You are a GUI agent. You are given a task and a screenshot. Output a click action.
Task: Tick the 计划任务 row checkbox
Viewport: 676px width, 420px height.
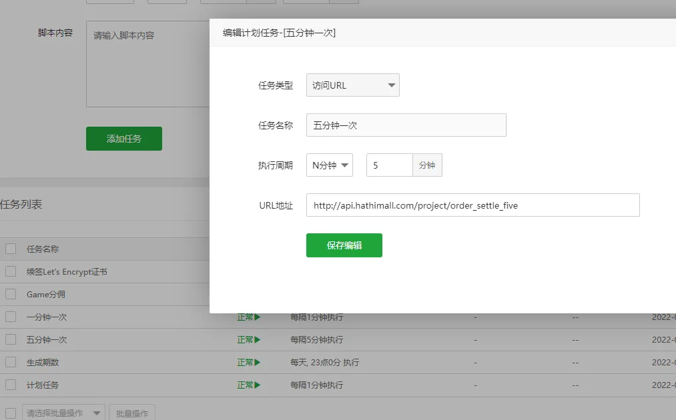pos(11,385)
